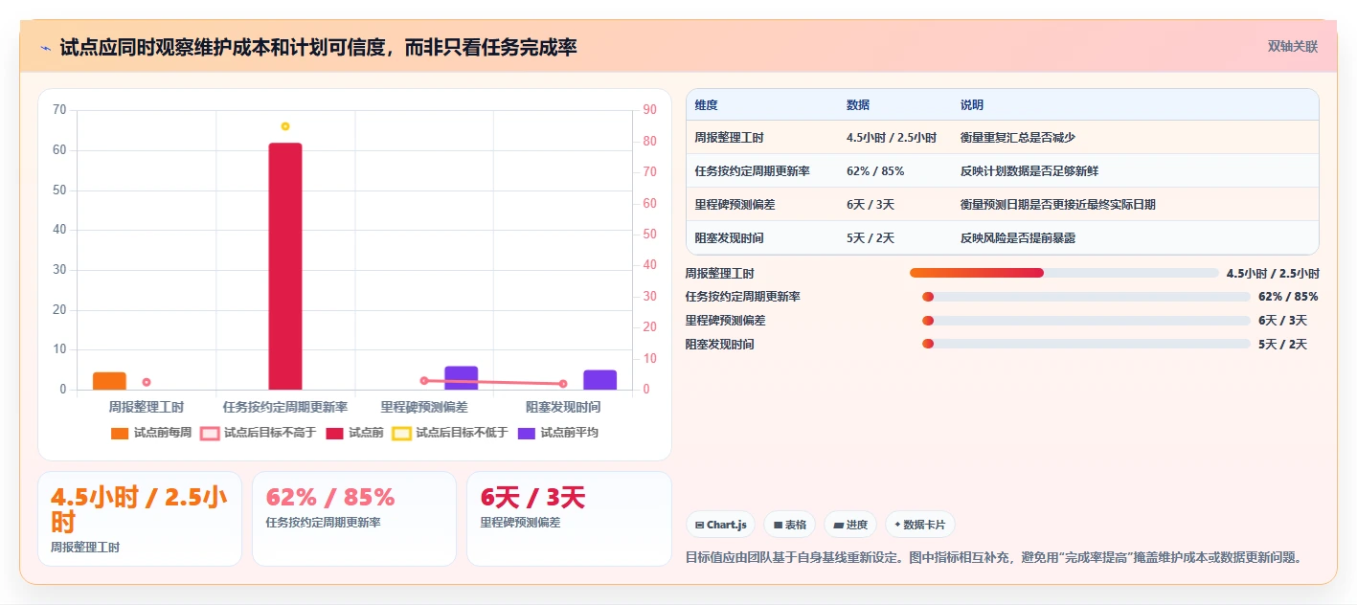
Task: Click the 双轴关联 tag in the header
Action: [x=1293, y=47]
